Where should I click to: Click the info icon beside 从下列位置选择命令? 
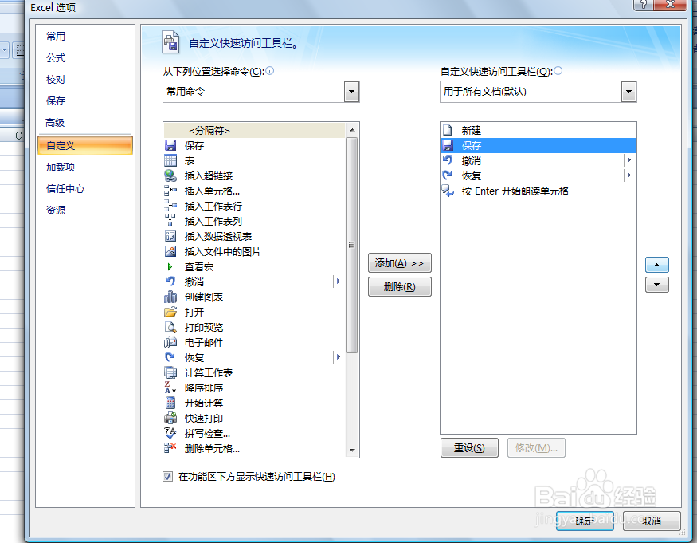coord(270,70)
